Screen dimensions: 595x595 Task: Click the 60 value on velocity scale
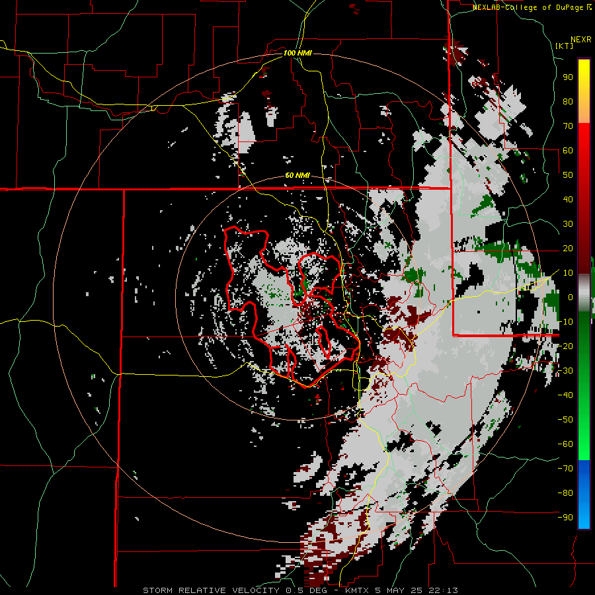click(568, 150)
